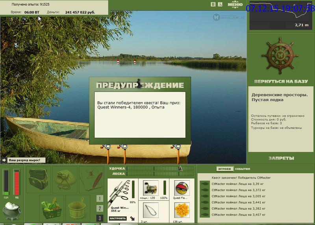Click the ЕДА food level bar

(6, 182)
